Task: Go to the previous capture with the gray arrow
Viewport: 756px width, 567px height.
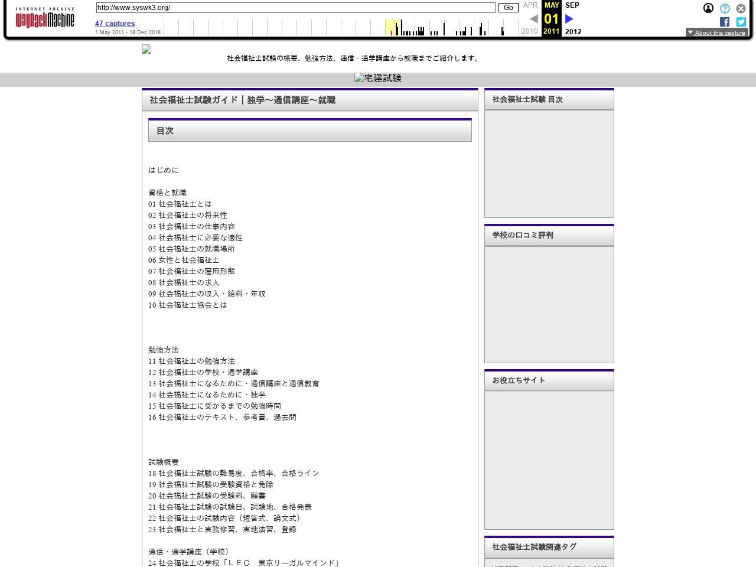Action: point(533,18)
